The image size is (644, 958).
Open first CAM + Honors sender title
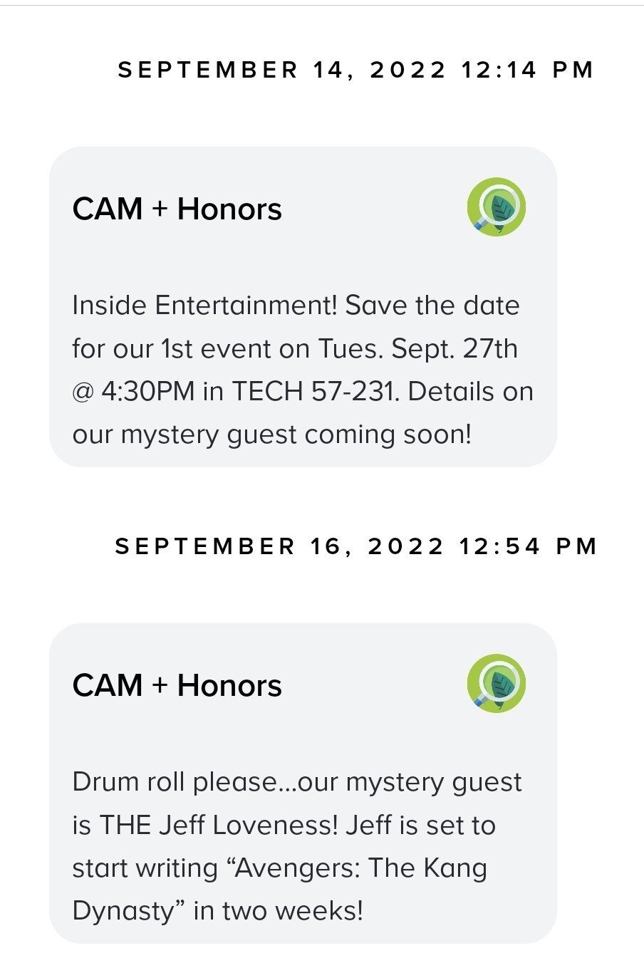177,209
